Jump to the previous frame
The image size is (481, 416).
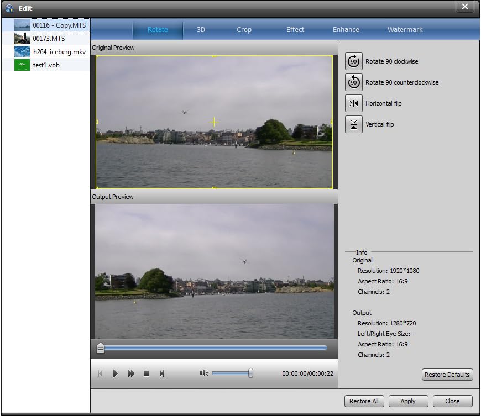click(100, 373)
